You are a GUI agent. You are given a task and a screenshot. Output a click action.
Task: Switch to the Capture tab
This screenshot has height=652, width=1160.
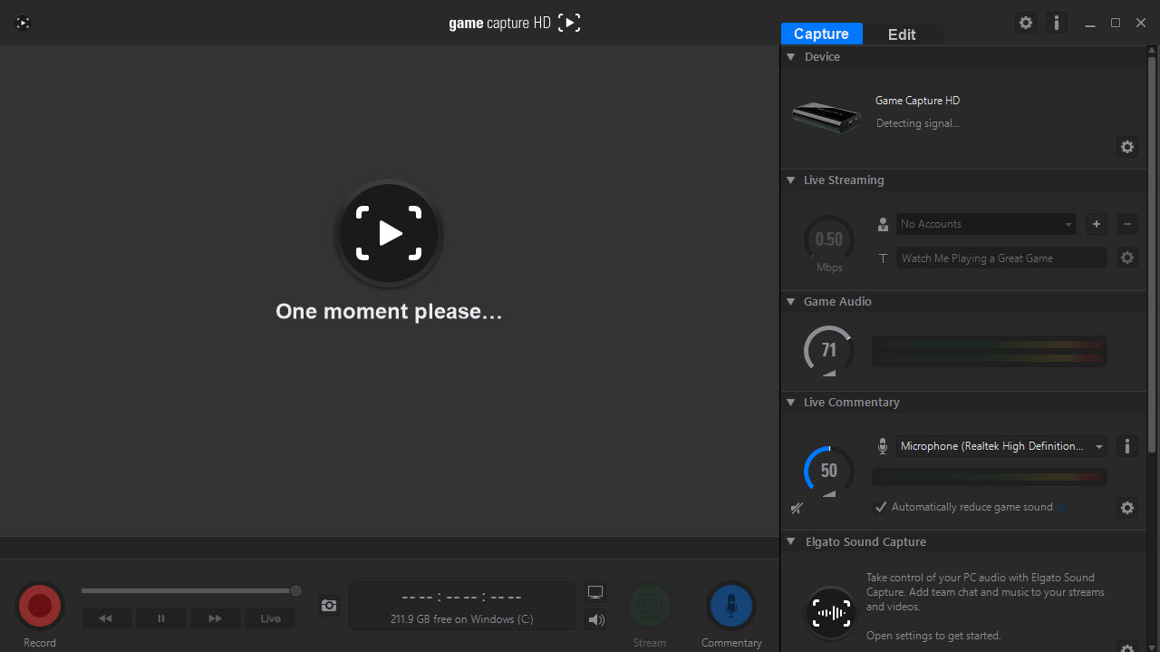pos(821,34)
